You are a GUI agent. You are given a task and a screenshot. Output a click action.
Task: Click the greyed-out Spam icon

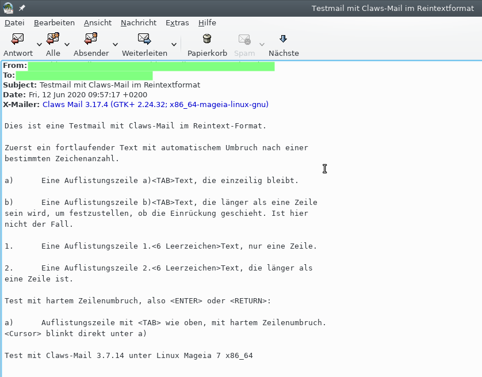(x=244, y=39)
